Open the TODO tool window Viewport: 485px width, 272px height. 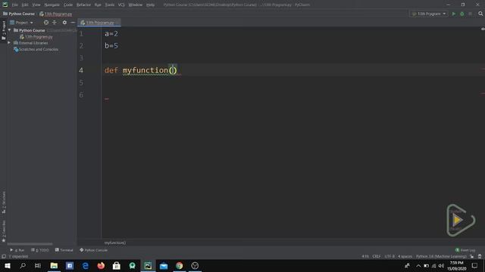40,250
